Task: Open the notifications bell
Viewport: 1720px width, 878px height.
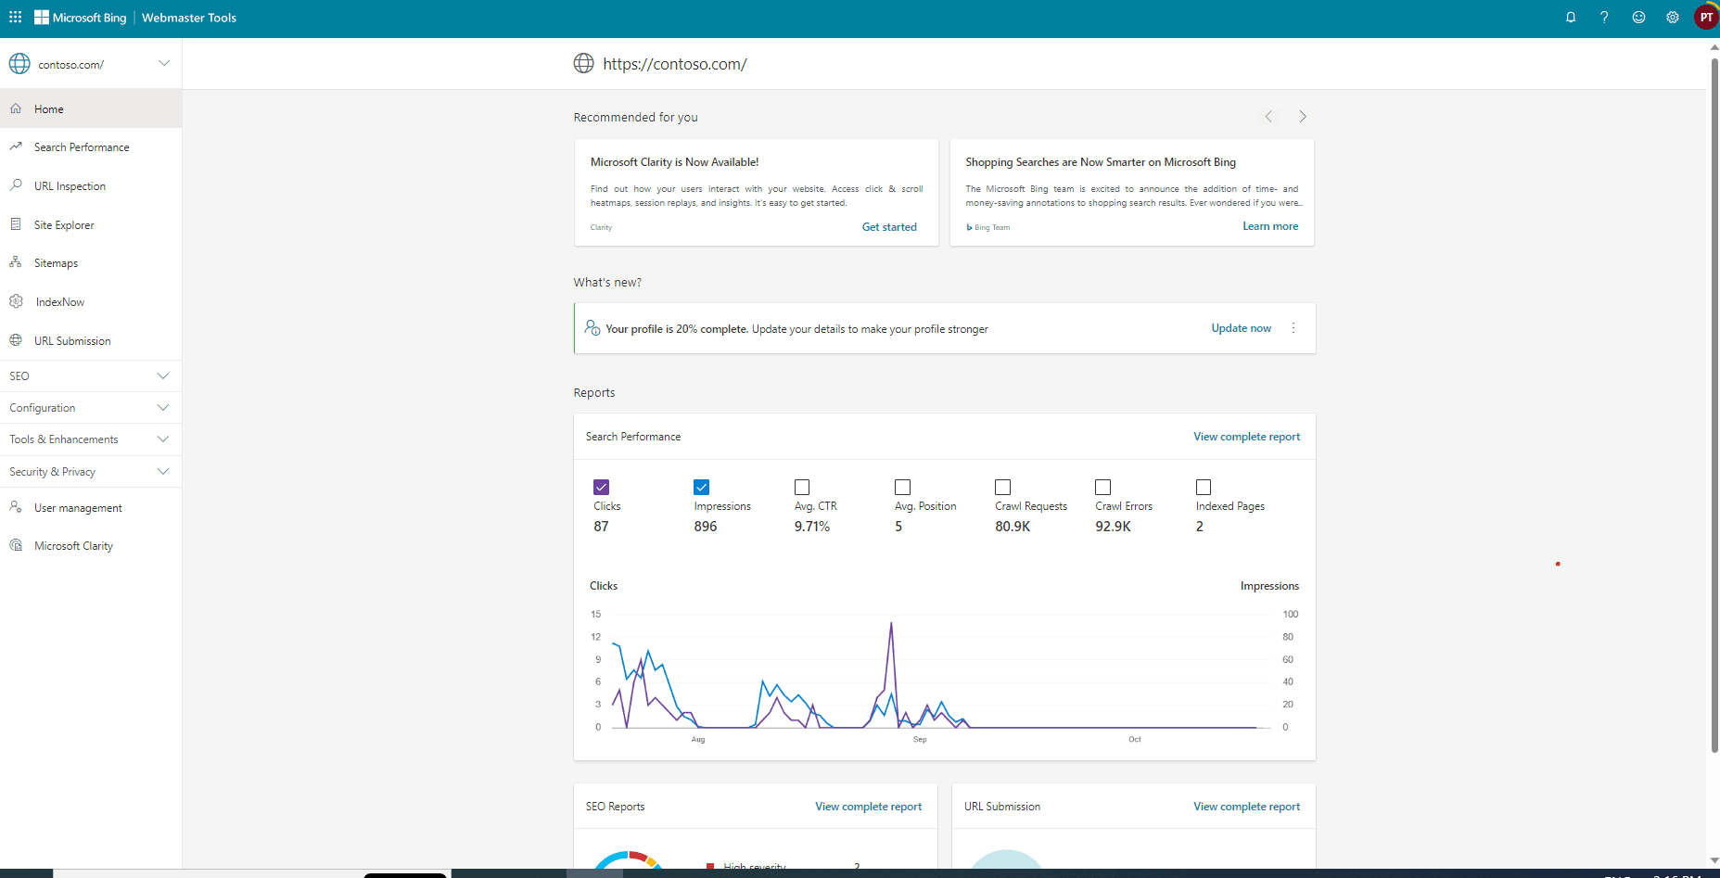Action: (x=1571, y=18)
